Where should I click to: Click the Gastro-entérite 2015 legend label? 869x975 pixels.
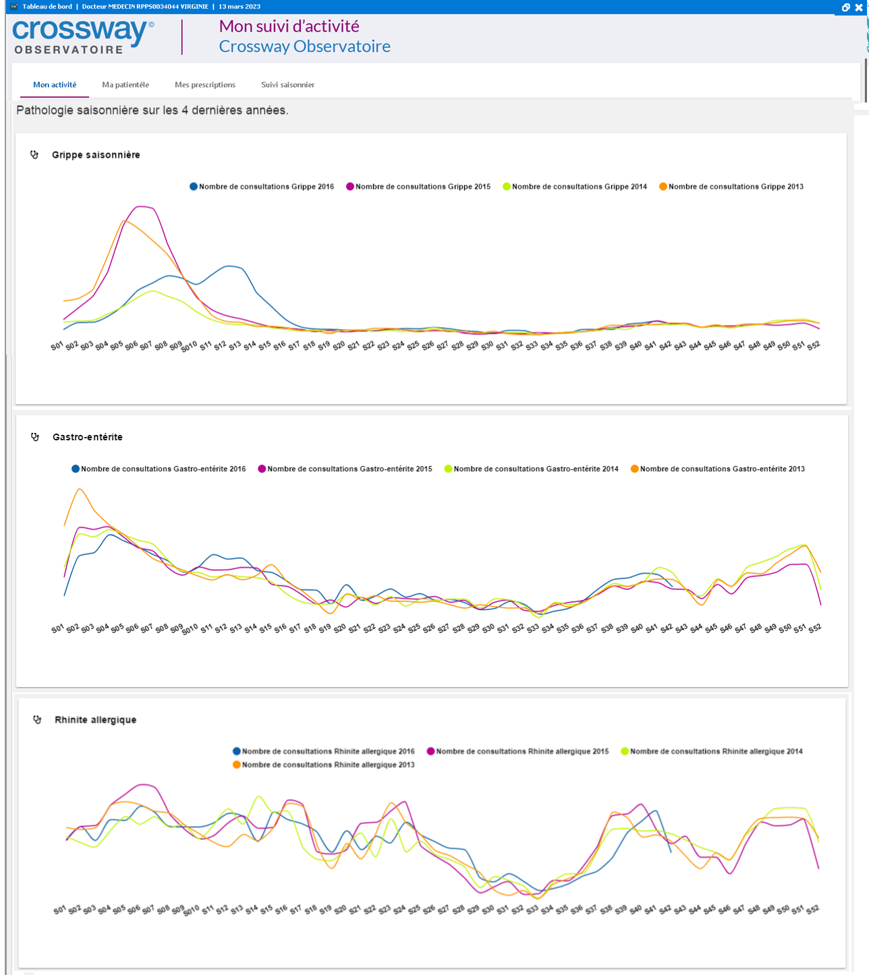(x=349, y=469)
